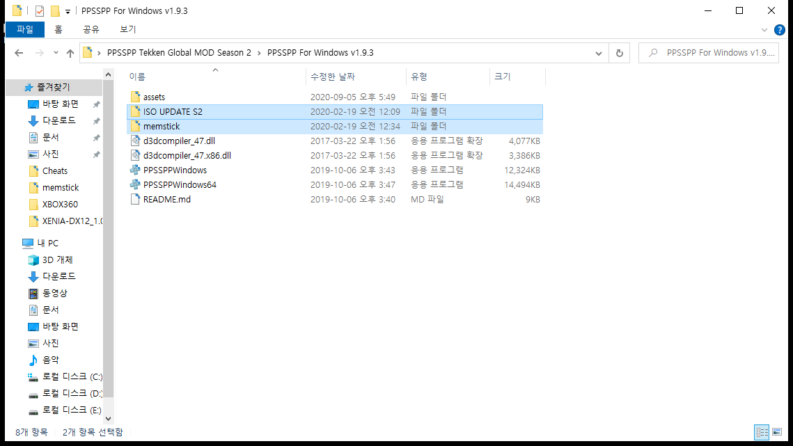Sort by 수정한 날짜 column header
793x446 pixels.
point(332,77)
